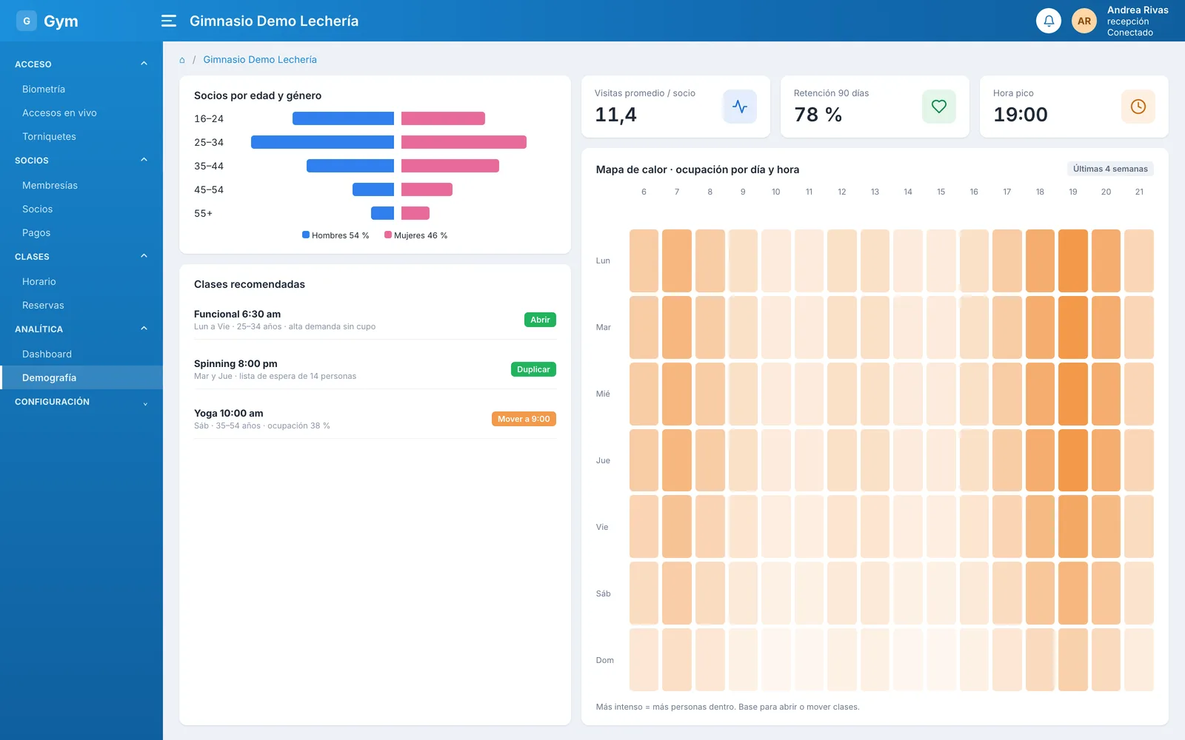Click the heatmap cell Dom at 6
Image resolution: width=1185 pixels, height=740 pixels.
pos(644,659)
